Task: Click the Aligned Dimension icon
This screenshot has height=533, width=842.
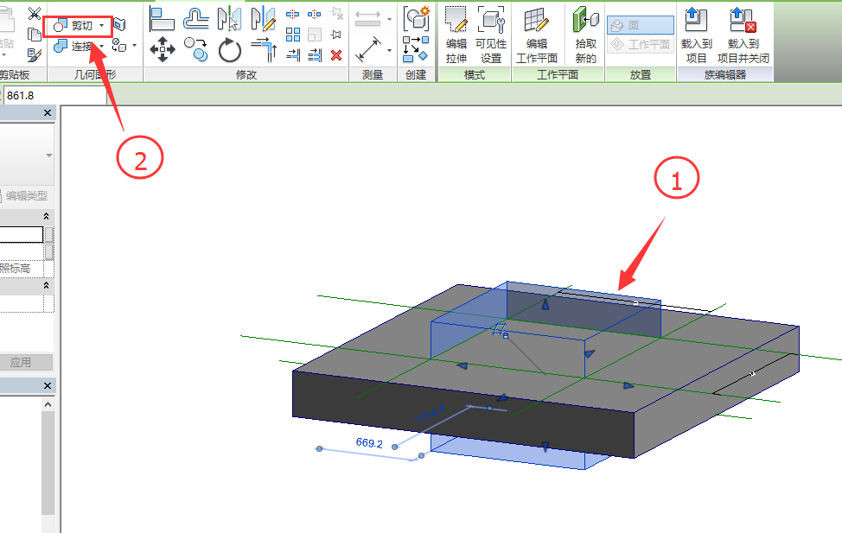Action: pyautogui.click(x=368, y=49)
